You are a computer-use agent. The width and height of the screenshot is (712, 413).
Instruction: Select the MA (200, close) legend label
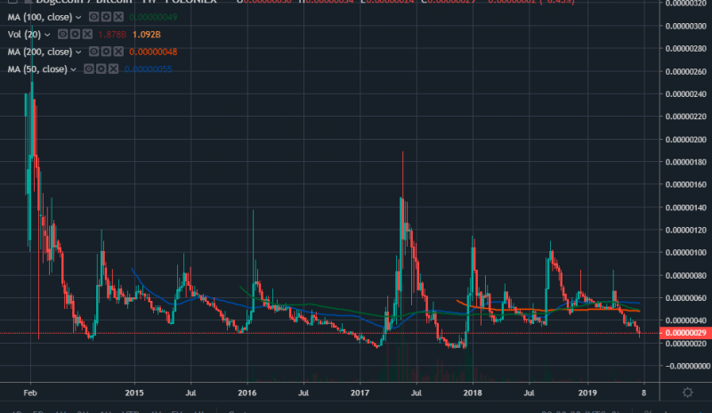coord(40,52)
